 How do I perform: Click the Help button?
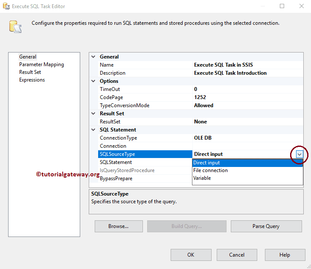coord(285,255)
